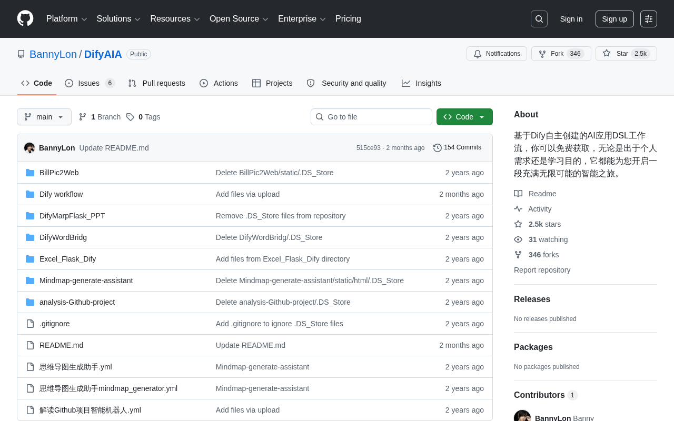This screenshot has height=421, width=674.
Task: Open the main branch selector dropdown
Action: click(x=44, y=117)
